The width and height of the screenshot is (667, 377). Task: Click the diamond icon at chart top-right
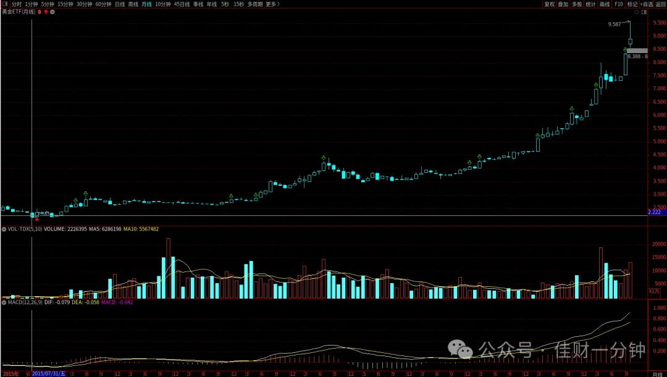click(x=637, y=12)
